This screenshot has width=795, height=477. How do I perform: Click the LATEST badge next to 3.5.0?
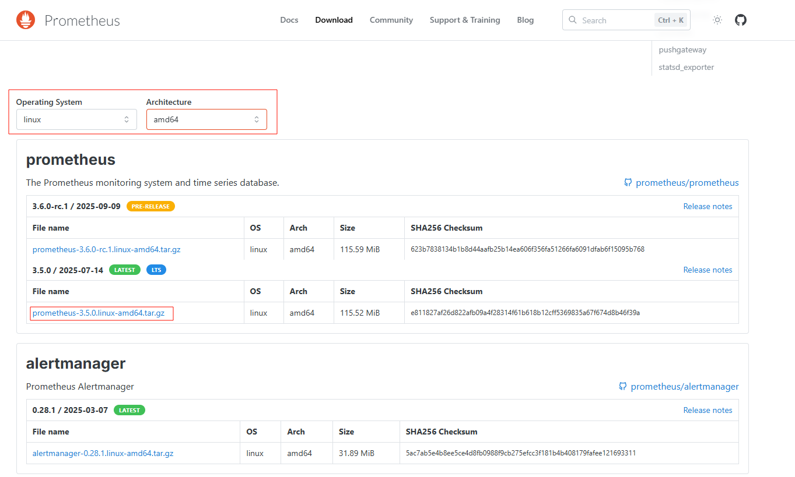pyautogui.click(x=125, y=270)
